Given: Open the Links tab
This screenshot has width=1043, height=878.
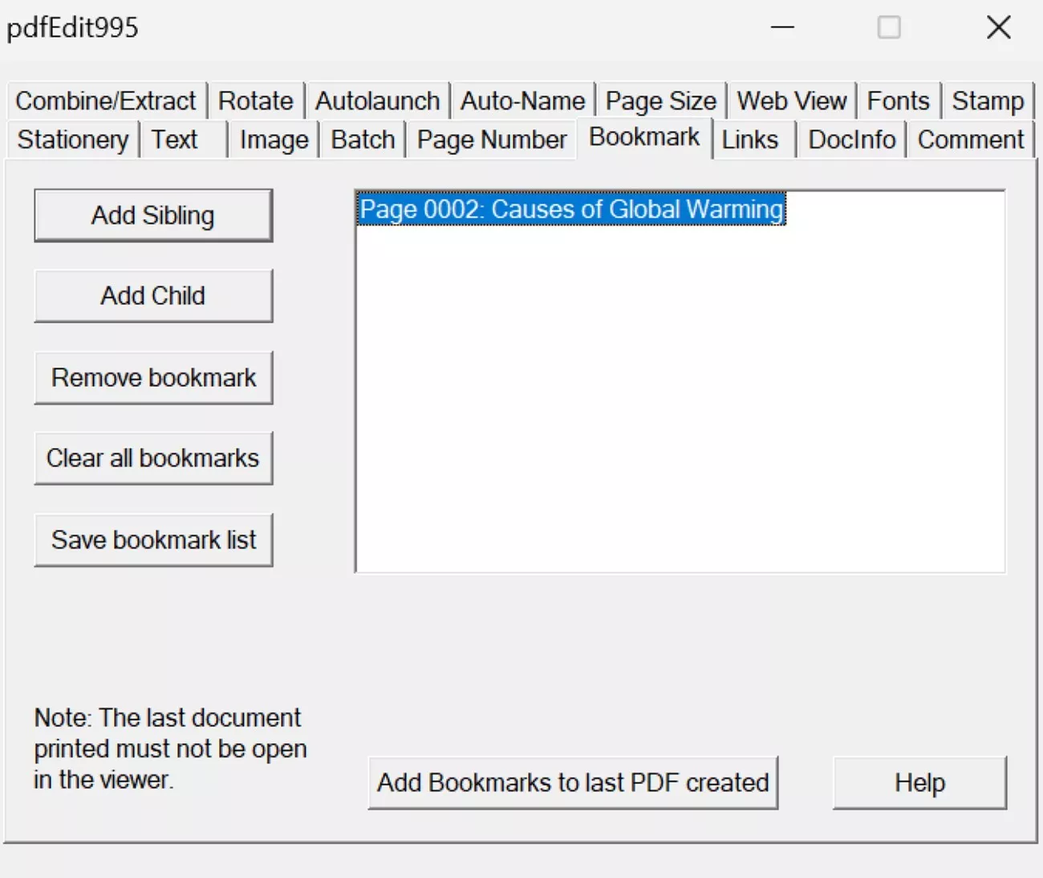Looking at the screenshot, I should [749, 139].
